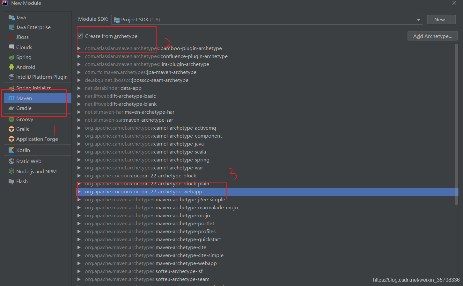The image size is (463, 286).
Task: Expand the maven-archetype-quickstart node
Action: (x=79, y=240)
